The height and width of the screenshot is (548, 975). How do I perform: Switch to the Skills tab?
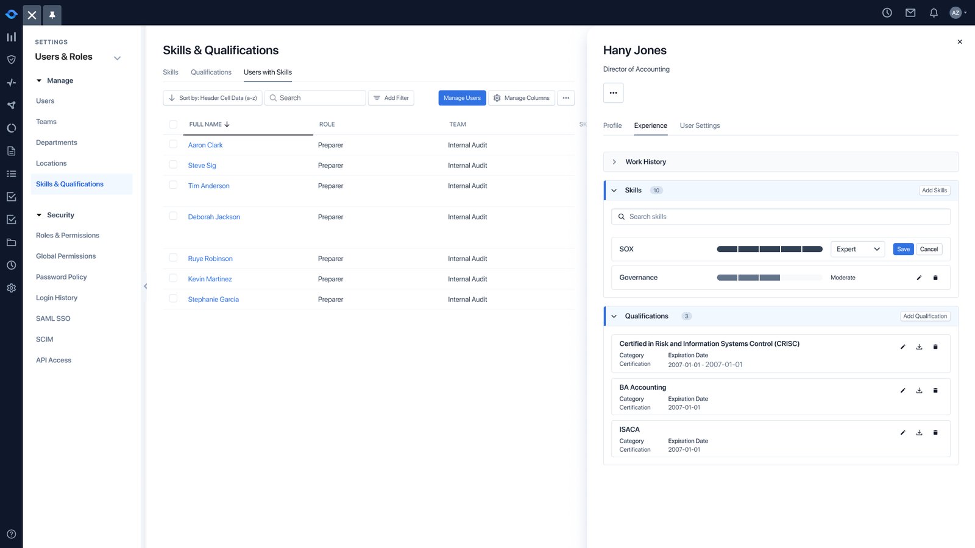pos(171,72)
